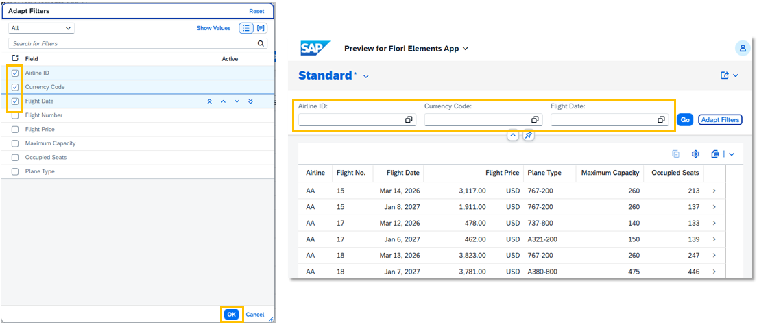
Task: Navigate into the Jan 8, 2027 flight row
Action: [x=714, y=207]
